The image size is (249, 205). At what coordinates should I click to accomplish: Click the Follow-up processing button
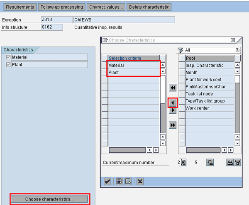[x=61, y=7]
